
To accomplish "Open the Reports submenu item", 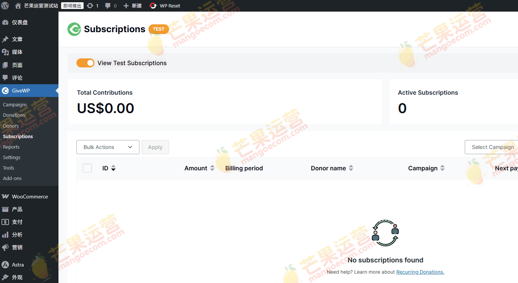I will [x=11, y=147].
